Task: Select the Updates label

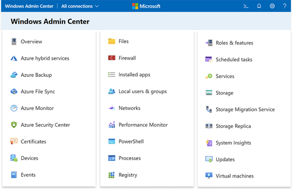Action: tap(225, 160)
